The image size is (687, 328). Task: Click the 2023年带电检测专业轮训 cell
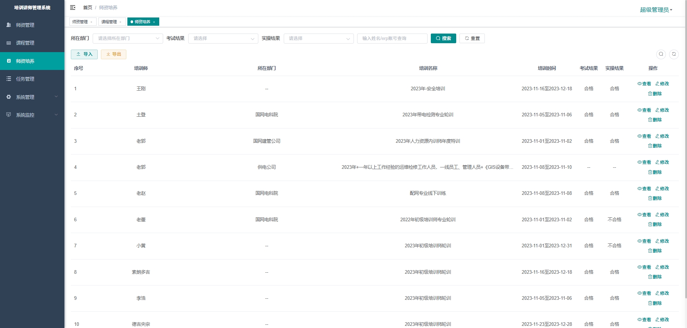(x=428, y=115)
